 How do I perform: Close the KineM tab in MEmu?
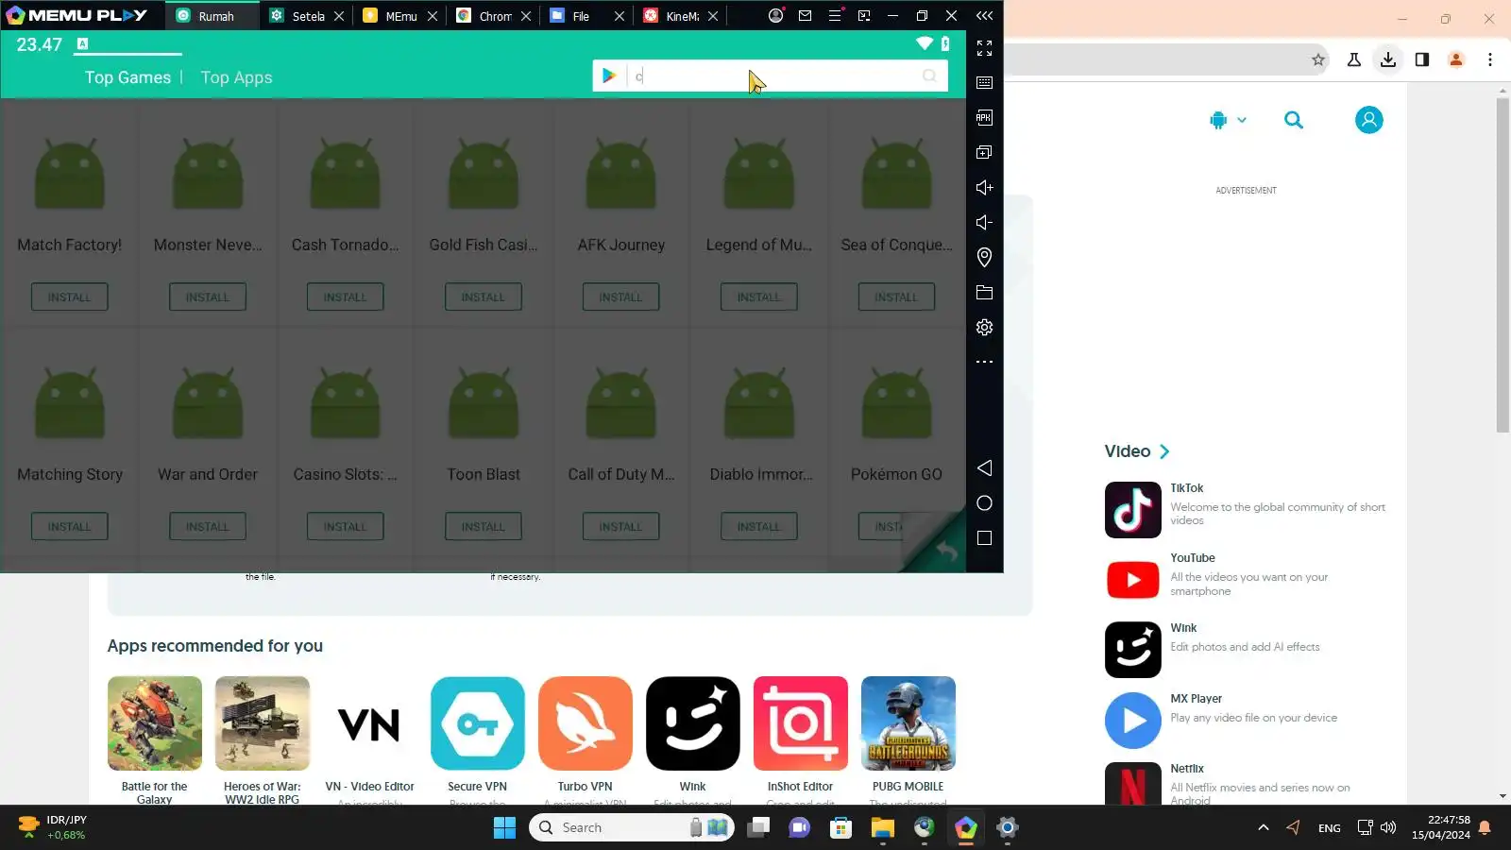point(713,16)
